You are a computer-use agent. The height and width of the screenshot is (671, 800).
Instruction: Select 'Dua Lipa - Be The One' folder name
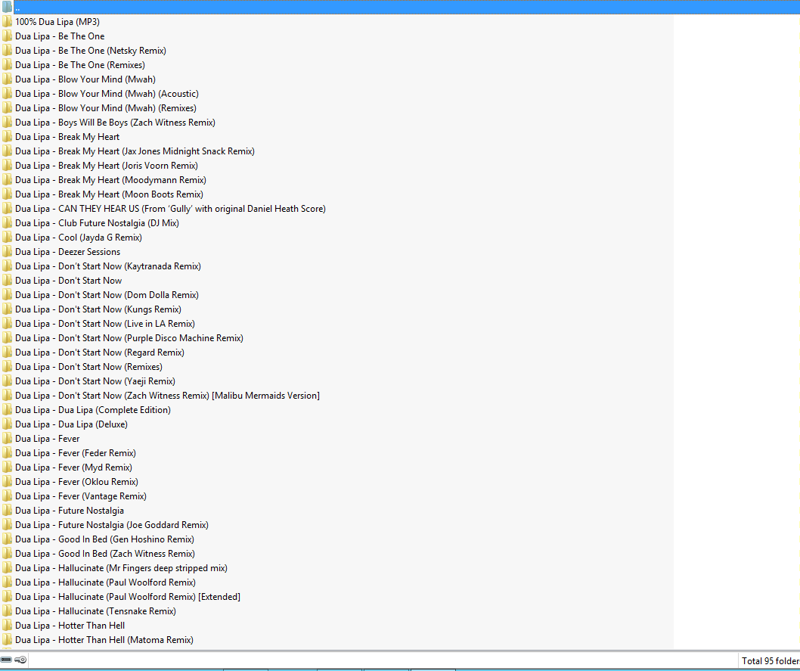60,36
